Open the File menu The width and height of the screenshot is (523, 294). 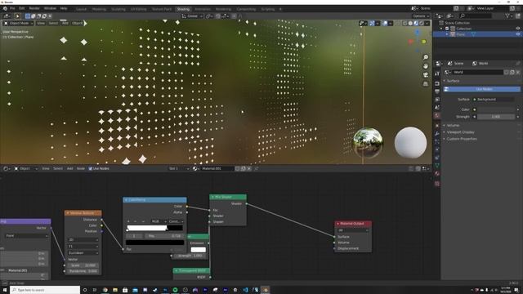pos(13,8)
